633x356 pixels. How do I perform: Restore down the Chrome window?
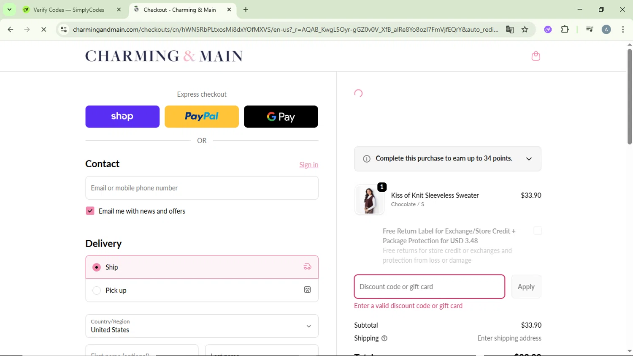pyautogui.click(x=601, y=9)
